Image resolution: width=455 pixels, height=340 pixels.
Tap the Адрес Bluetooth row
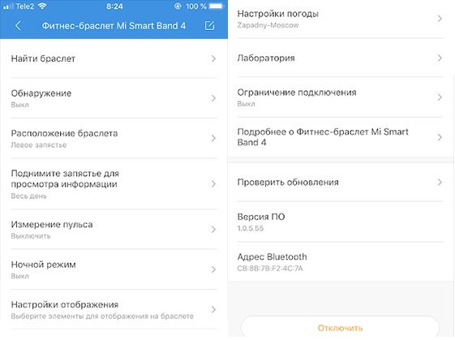coord(340,262)
